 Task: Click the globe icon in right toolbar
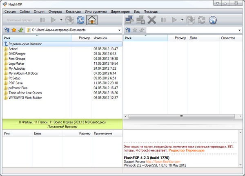click(x=212, y=20)
